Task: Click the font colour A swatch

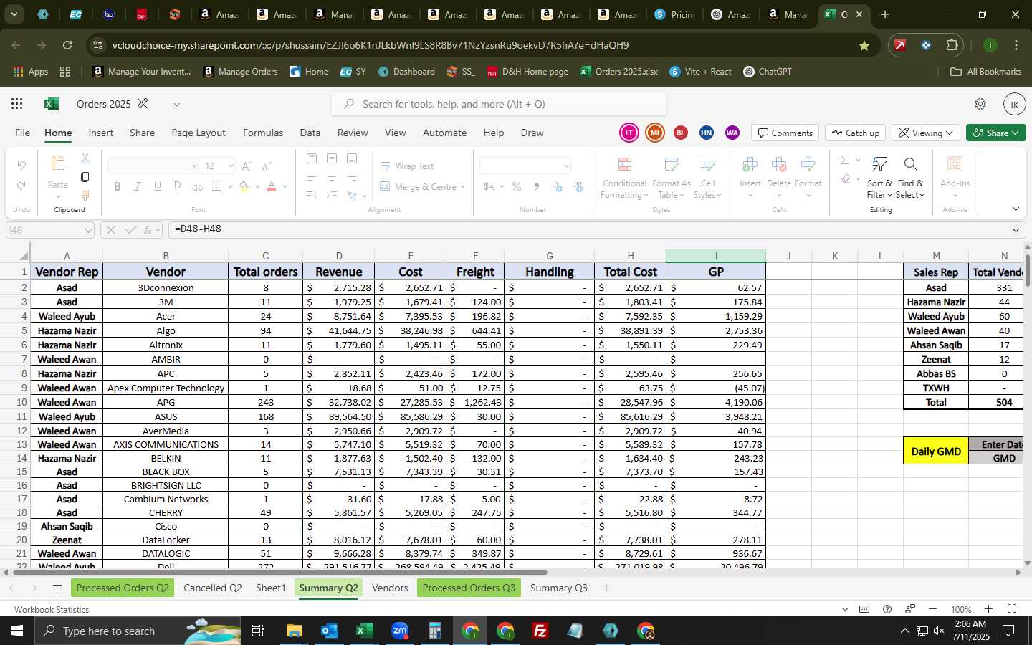Action: pos(272,186)
